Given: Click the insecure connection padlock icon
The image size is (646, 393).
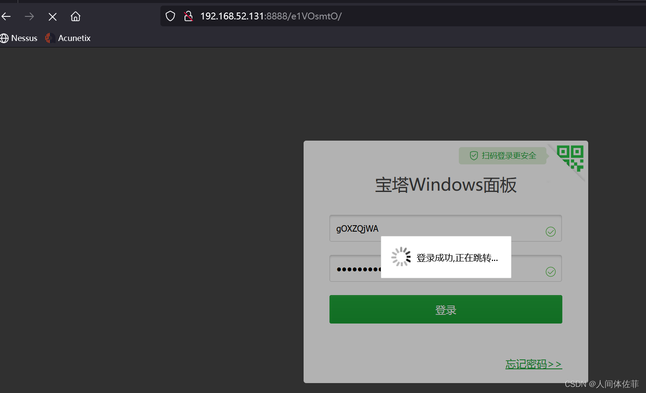Looking at the screenshot, I should pyautogui.click(x=188, y=16).
